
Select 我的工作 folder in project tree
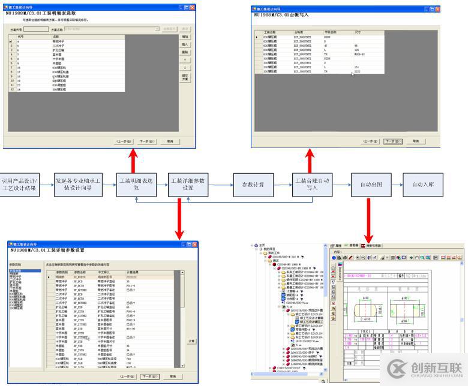(x=274, y=253)
